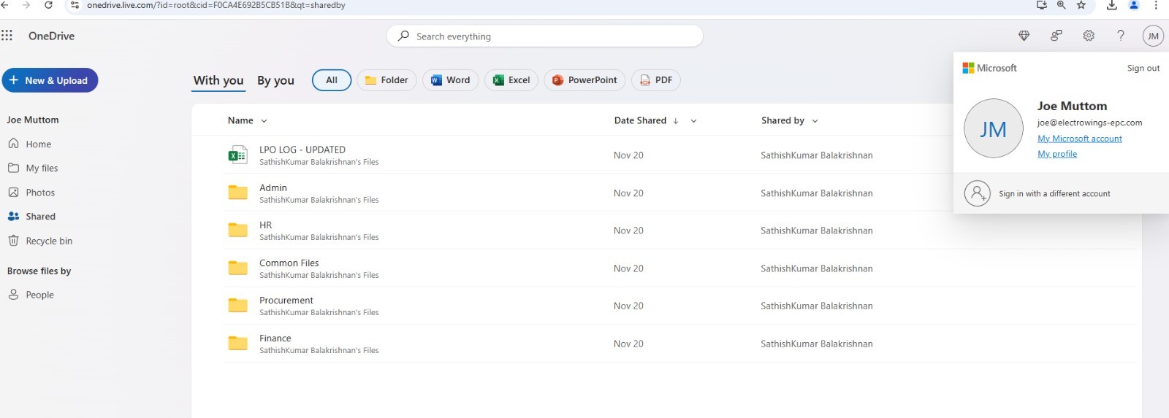Screen dimensions: 1169x418
Task: Expand the Name column sort dropdown
Action: [x=264, y=121]
